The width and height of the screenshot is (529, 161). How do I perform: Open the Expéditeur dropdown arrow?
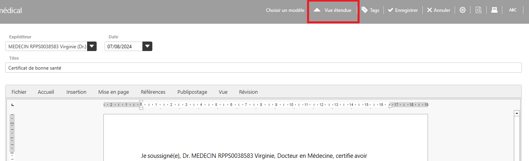(x=92, y=47)
